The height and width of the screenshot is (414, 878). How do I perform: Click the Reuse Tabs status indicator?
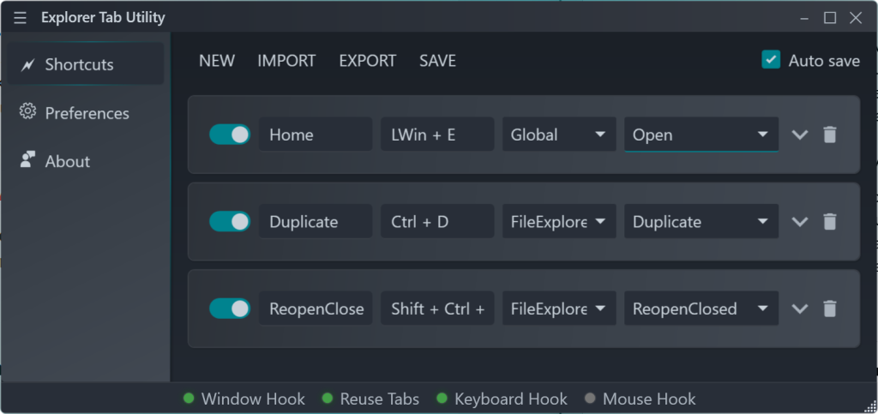pos(370,399)
